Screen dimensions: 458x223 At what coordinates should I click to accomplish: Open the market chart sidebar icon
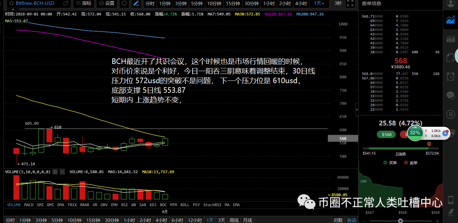pos(450,20)
